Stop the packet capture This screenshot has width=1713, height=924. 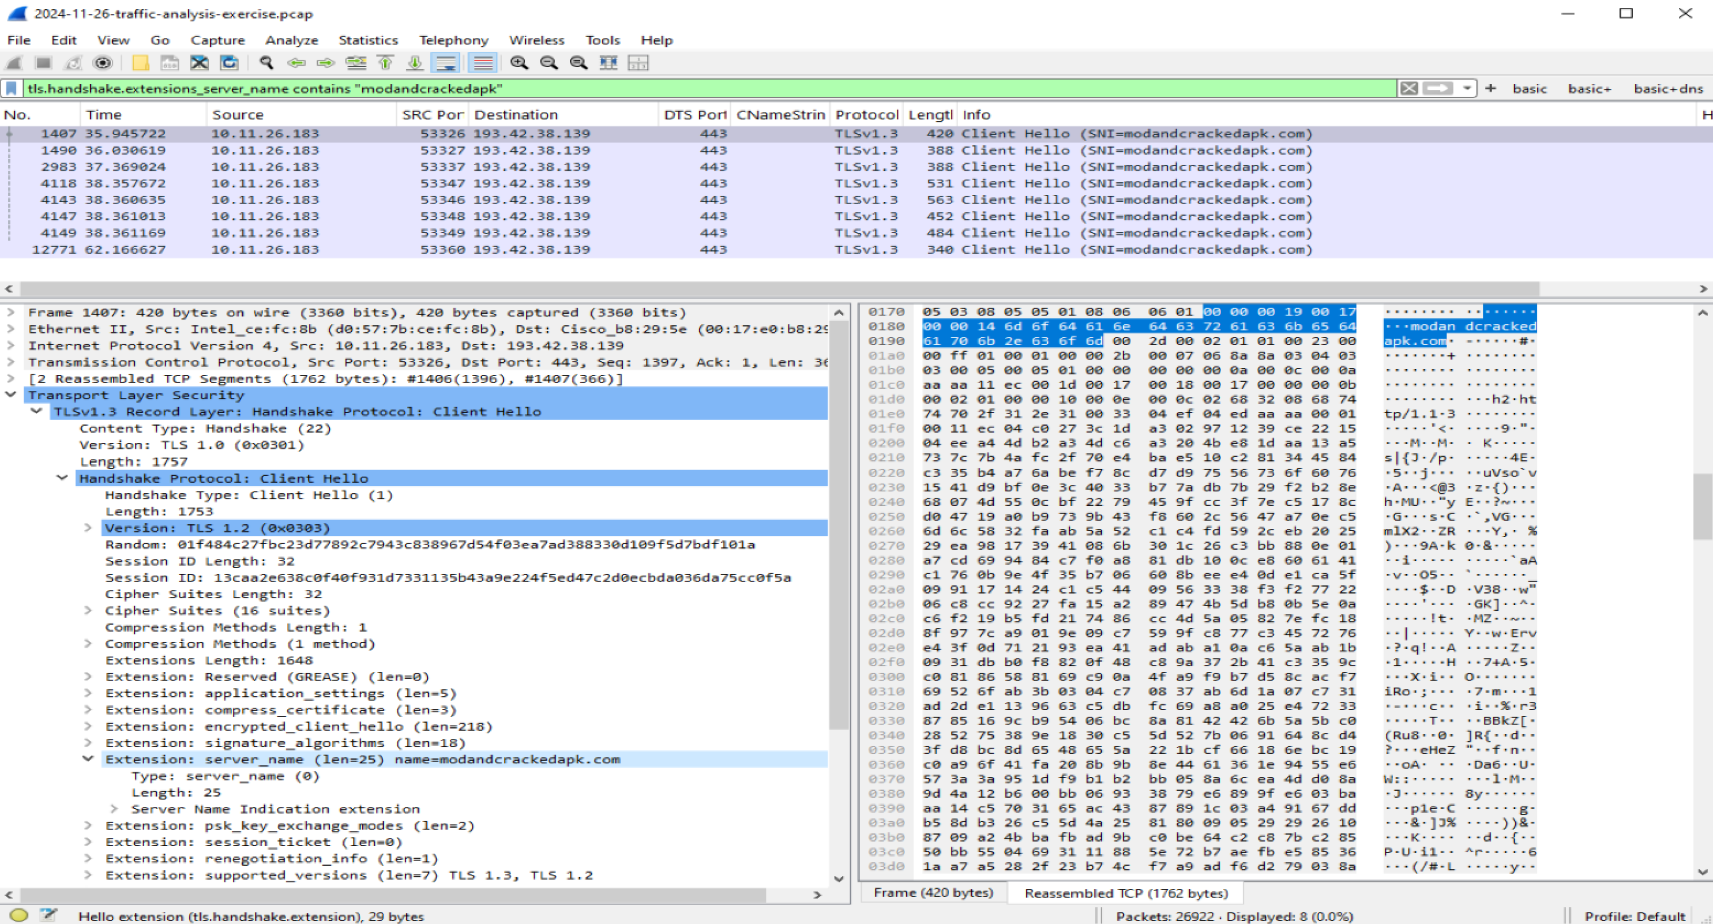pyautogui.click(x=43, y=62)
